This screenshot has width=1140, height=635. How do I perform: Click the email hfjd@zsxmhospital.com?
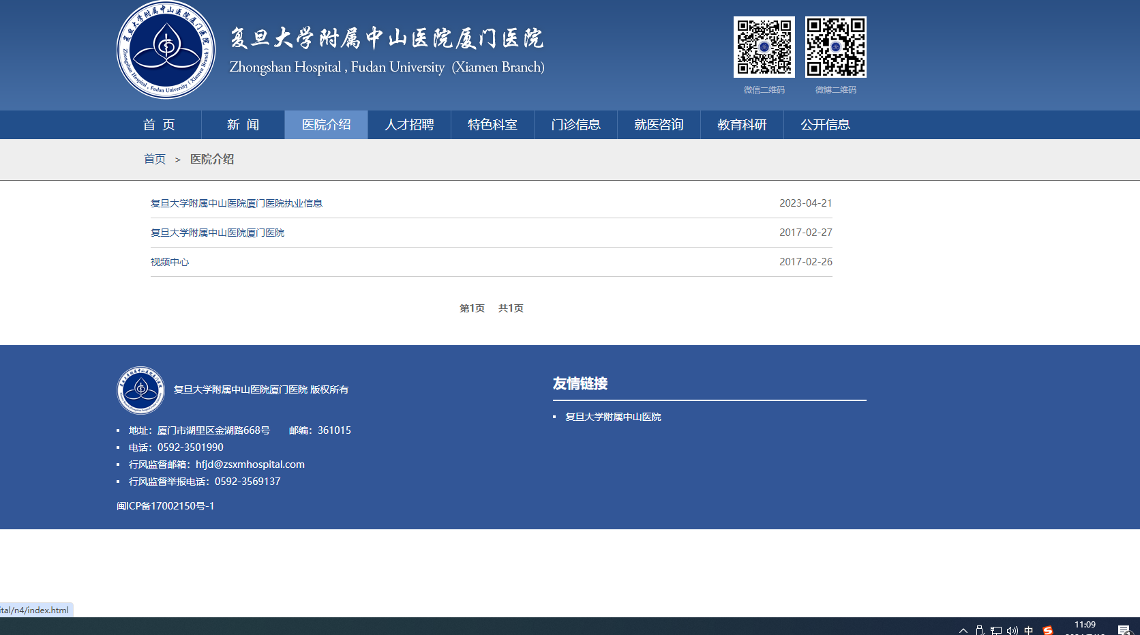click(250, 464)
